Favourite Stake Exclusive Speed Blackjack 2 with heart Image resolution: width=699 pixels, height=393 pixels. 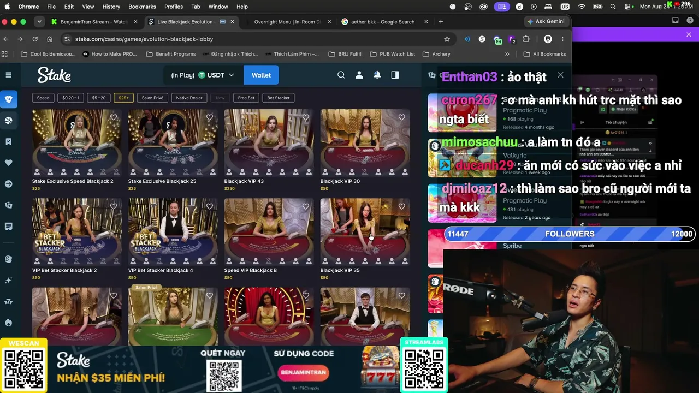click(x=114, y=117)
